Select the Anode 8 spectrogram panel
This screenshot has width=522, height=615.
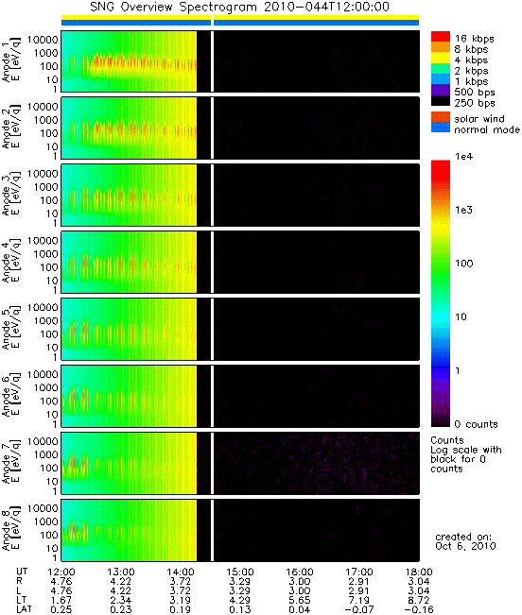click(x=240, y=530)
